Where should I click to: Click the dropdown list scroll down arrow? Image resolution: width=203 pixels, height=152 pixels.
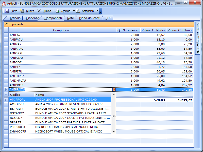[x=113, y=131]
